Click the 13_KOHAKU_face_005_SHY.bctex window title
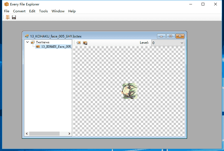 (x=56, y=36)
